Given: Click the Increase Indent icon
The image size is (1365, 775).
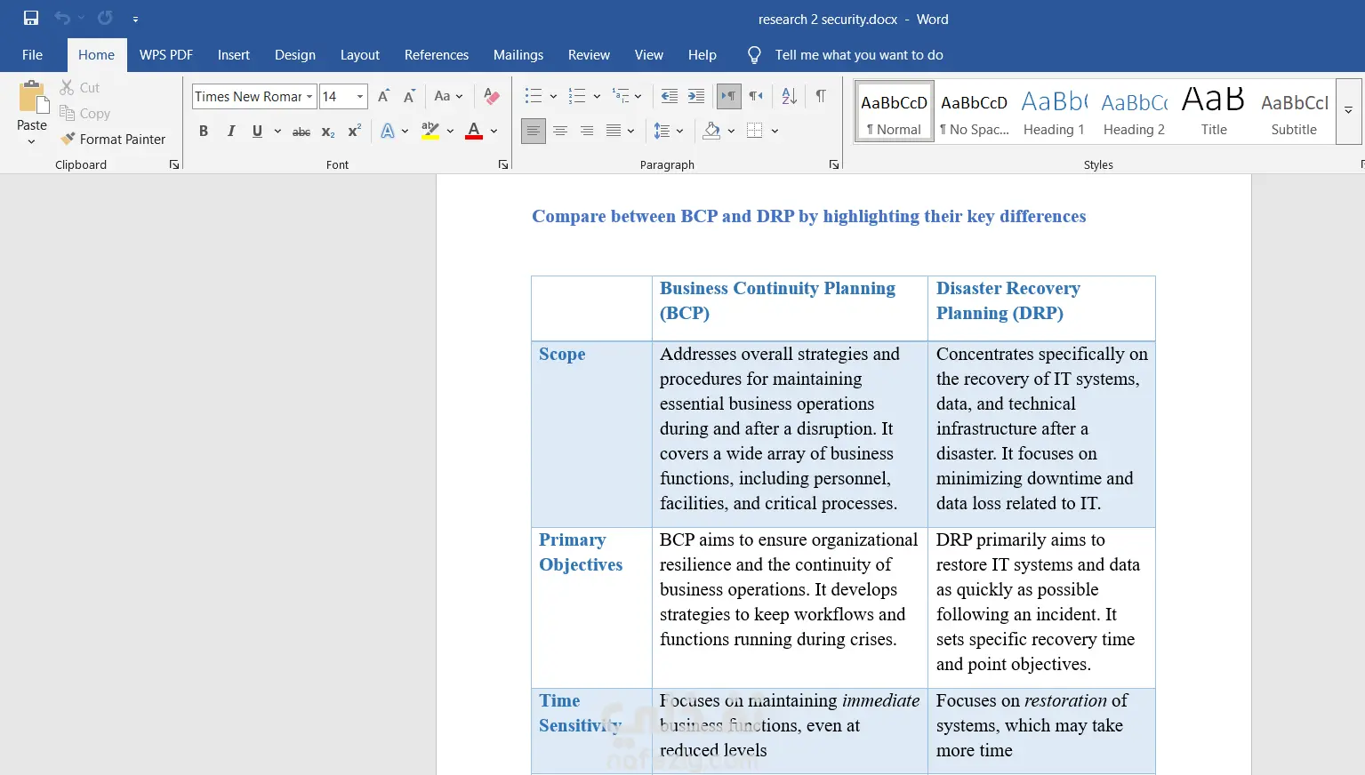Looking at the screenshot, I should click(x=696, y=96).
